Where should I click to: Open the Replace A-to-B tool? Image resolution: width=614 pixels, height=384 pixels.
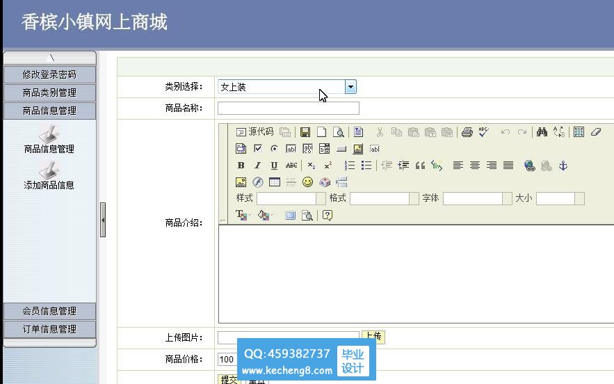pos(559,132)
